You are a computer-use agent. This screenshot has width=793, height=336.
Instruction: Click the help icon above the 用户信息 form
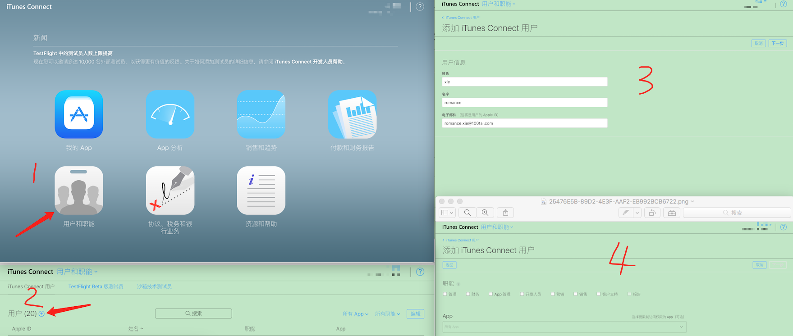coord(784,4)
